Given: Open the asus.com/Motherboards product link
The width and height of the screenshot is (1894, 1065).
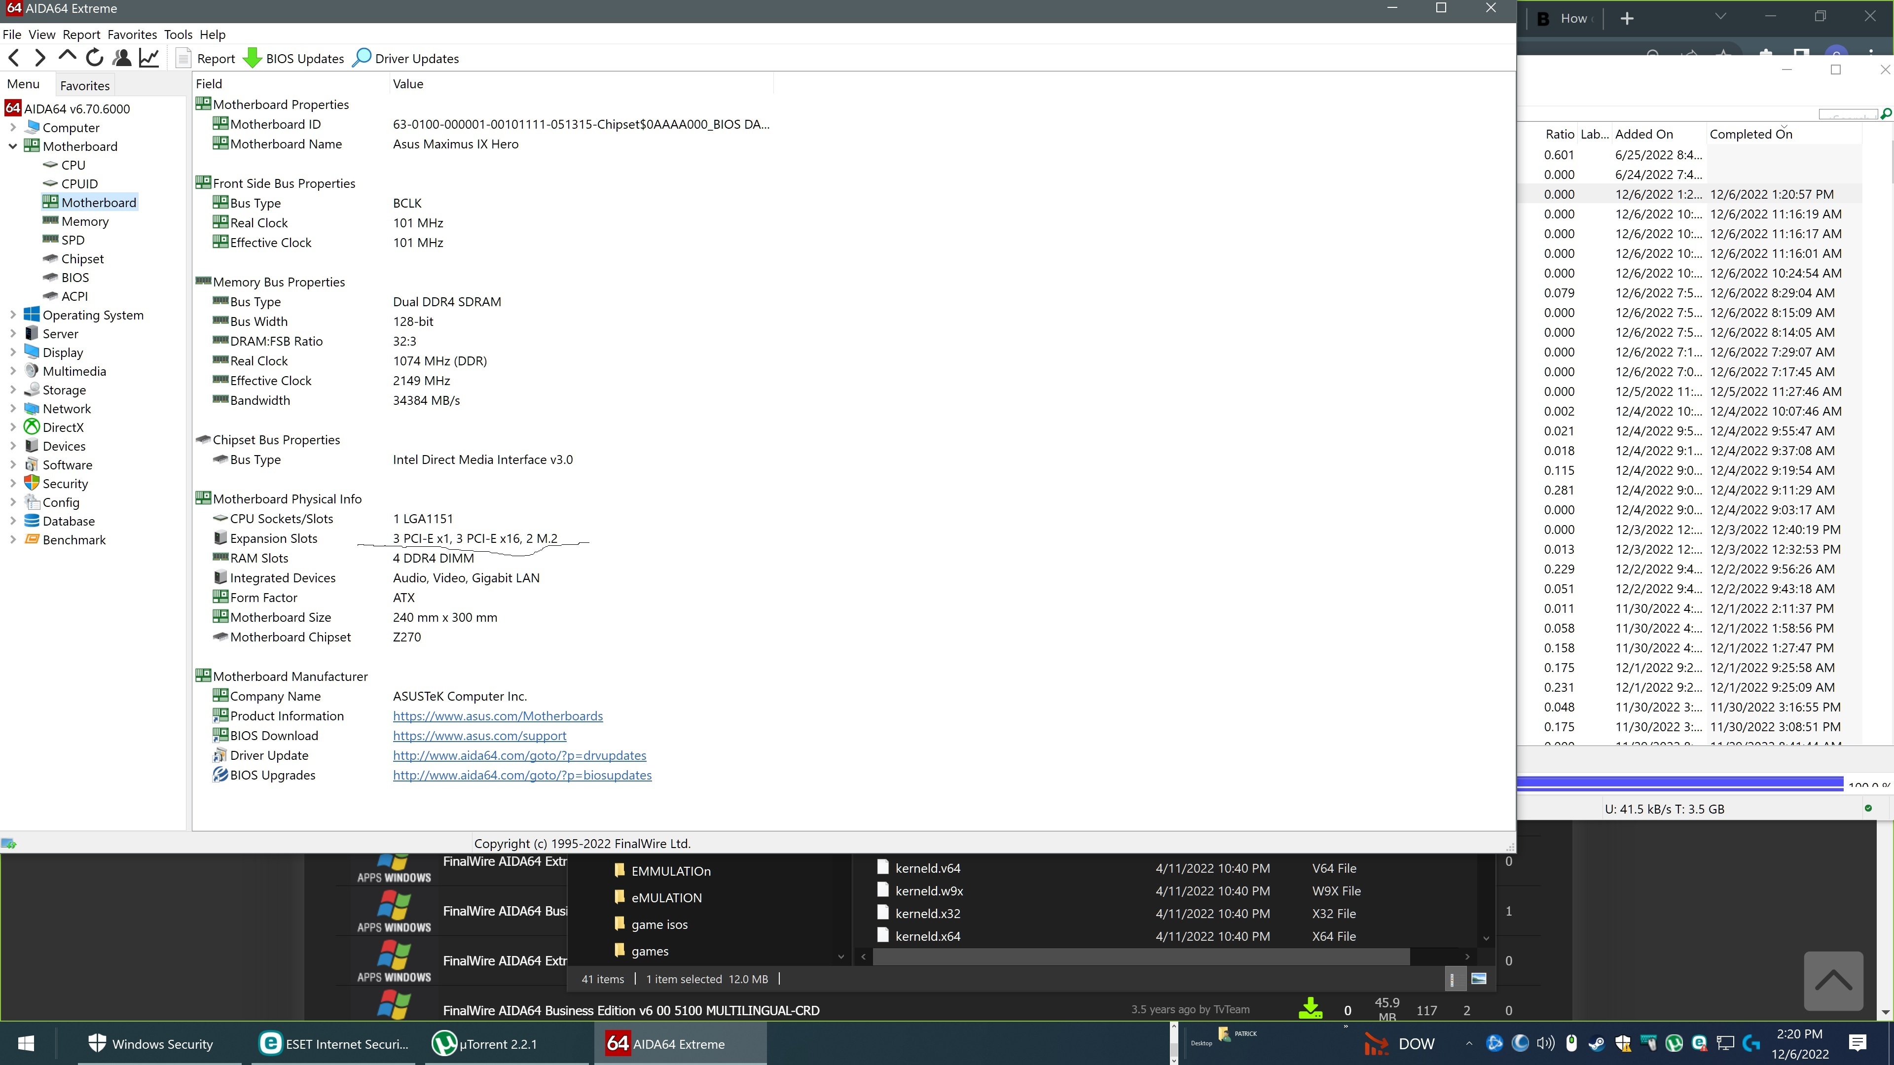Looking at the screenshot, I should [x=498, y=716].
